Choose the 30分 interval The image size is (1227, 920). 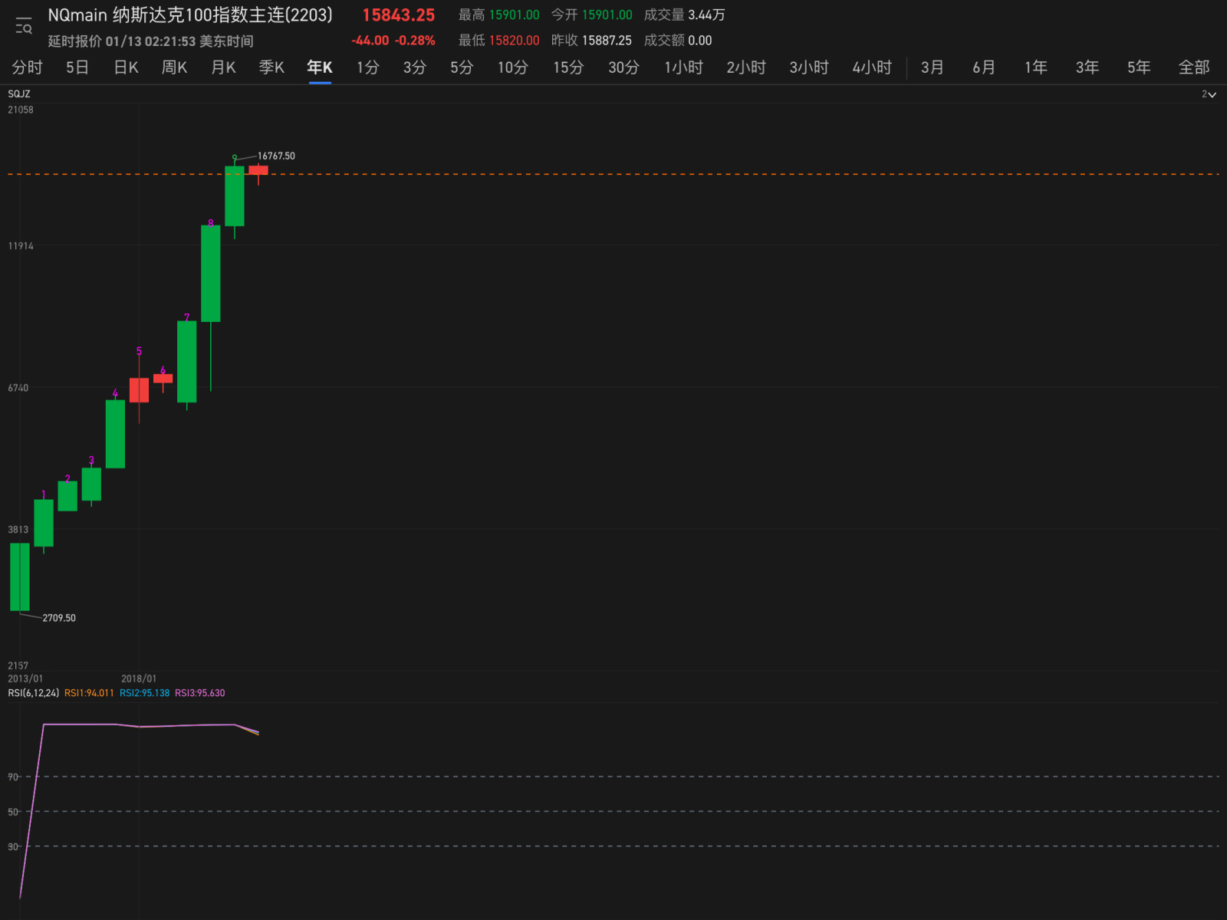624,67
